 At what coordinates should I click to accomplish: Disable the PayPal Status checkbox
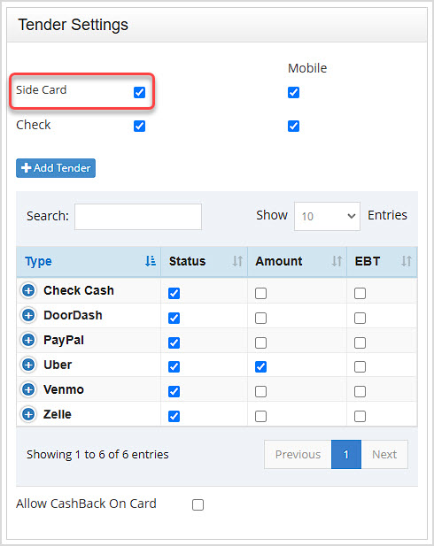pyautogui.click(x=174, y=342)
